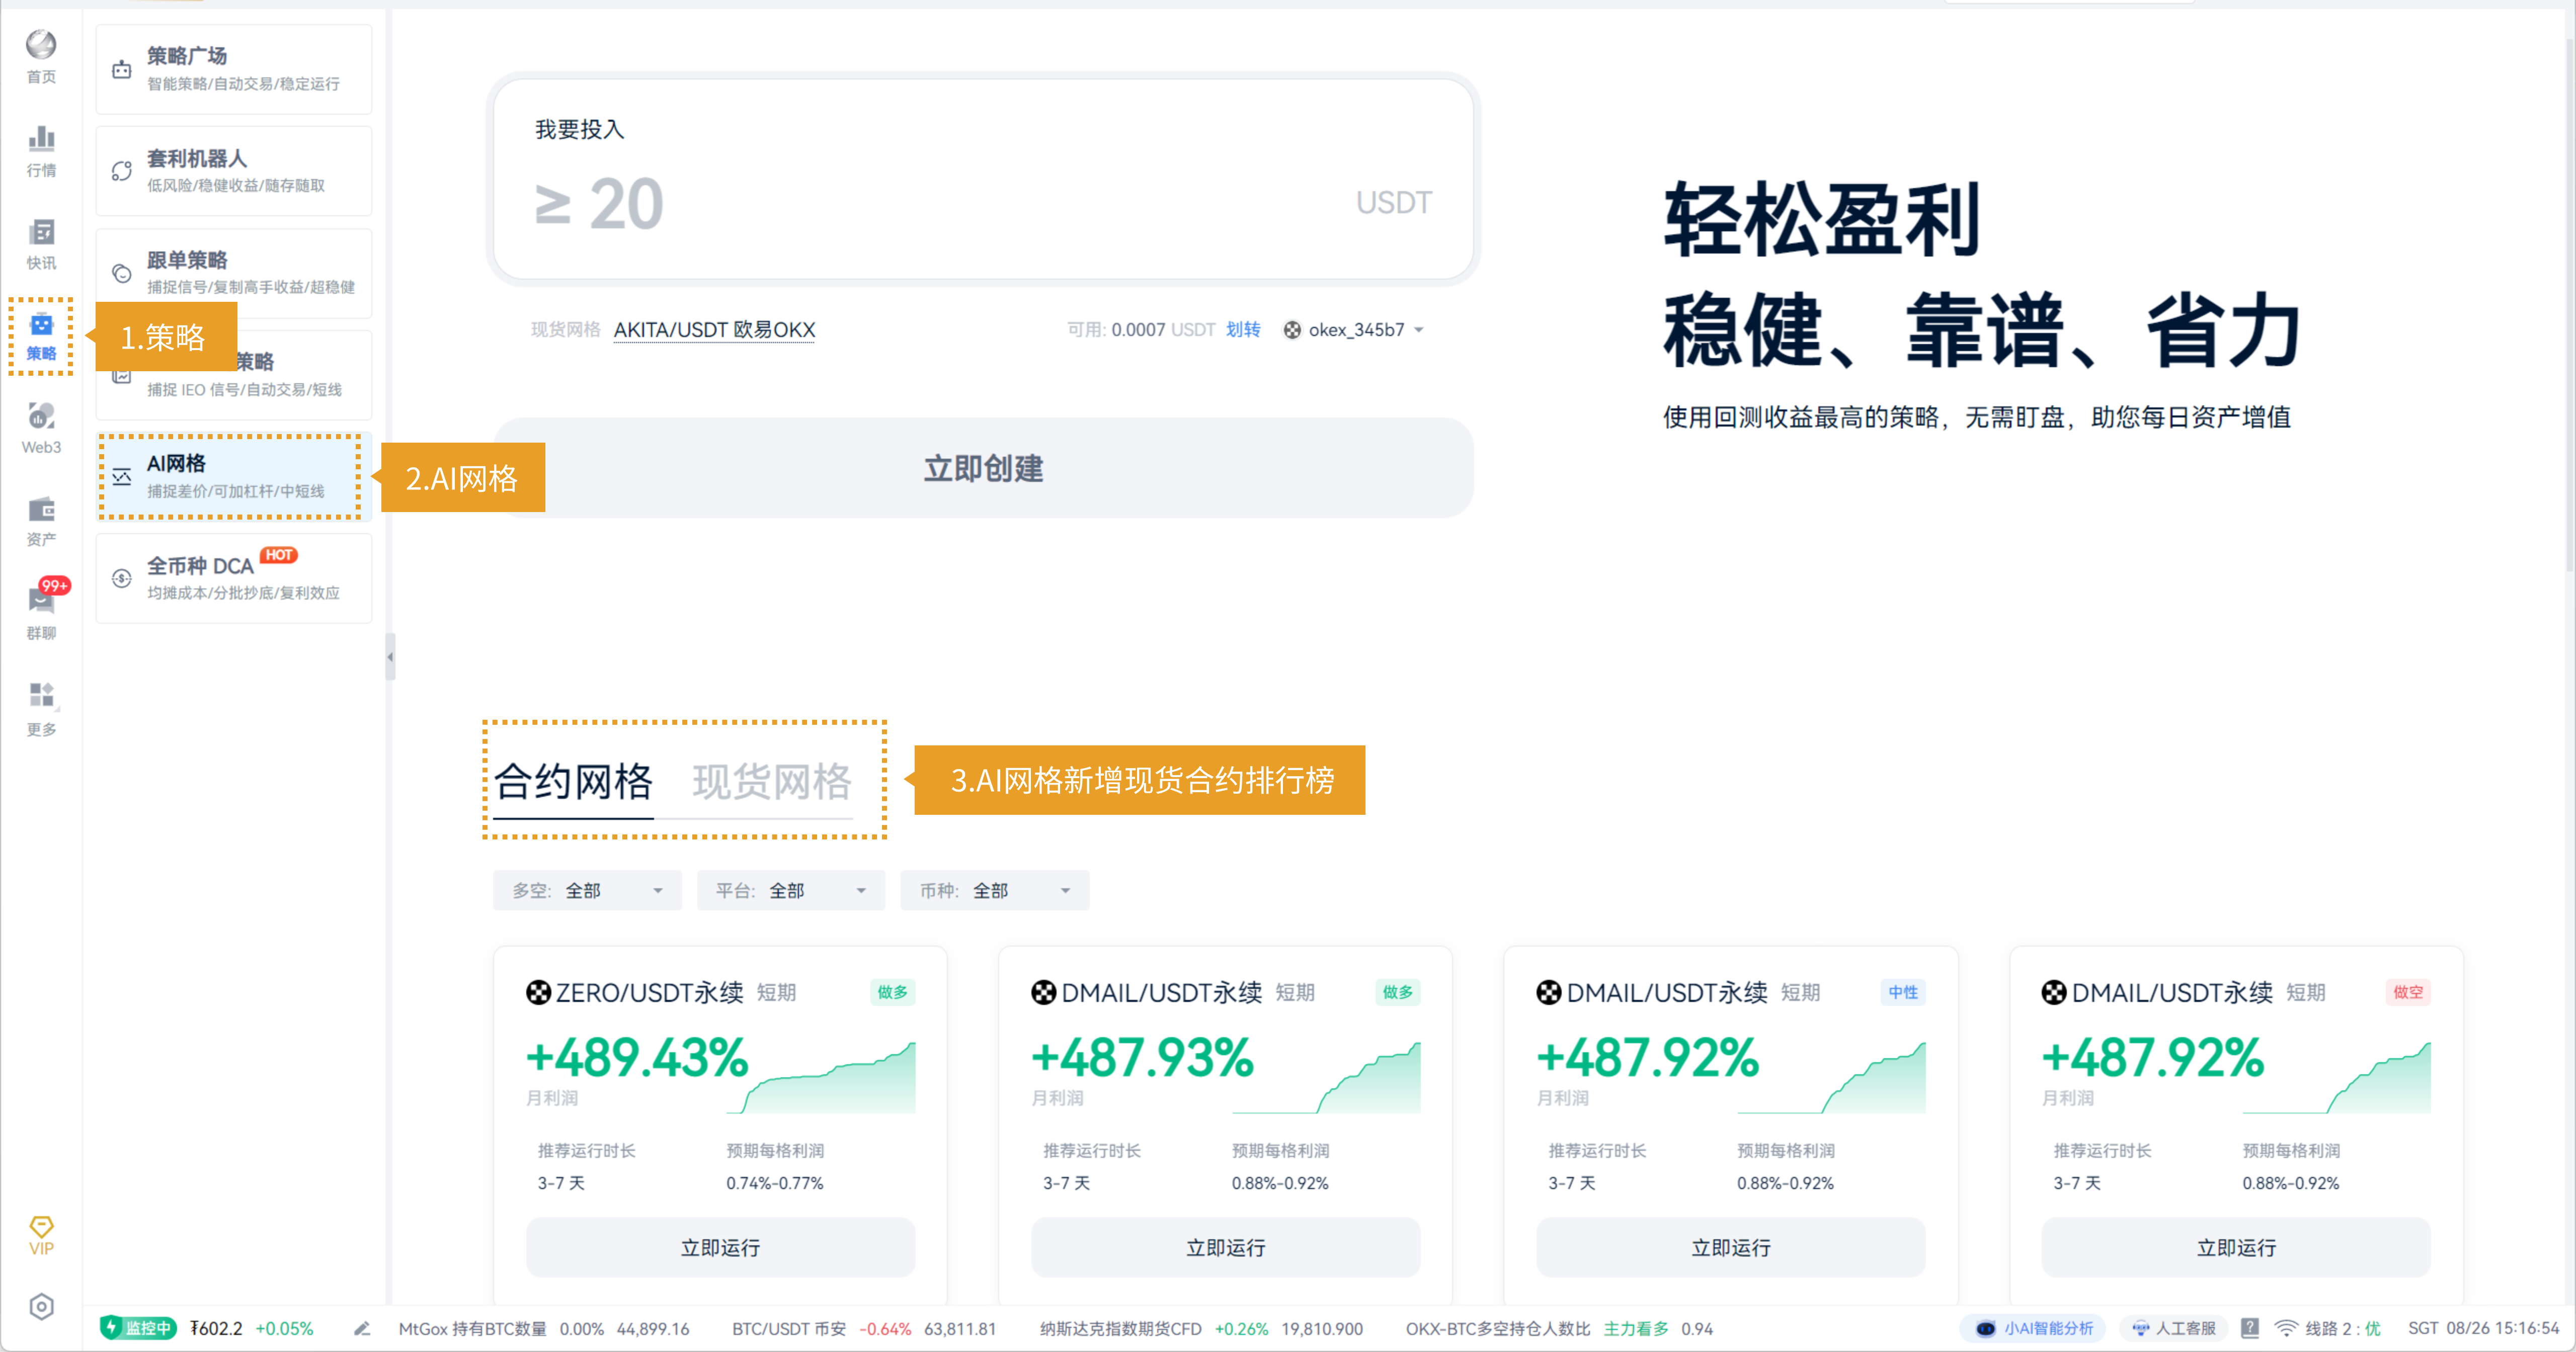
Task: Click the 做多 tag on ZERO/USDT card
Action: tap(892, 992)
